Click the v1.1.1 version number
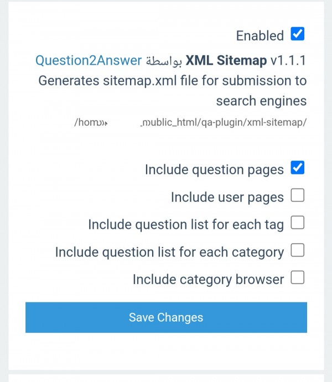This screenshot has width=332, height=382. coord(288,60)
